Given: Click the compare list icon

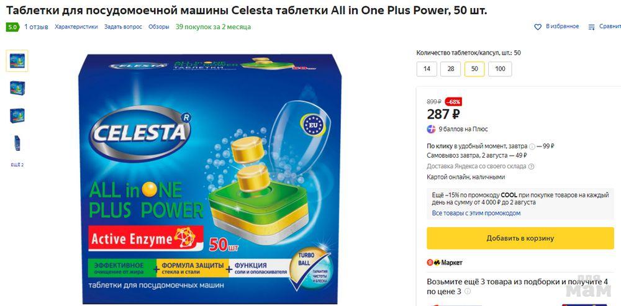Looking at the screenshot, I should pyautogui.click(x=591, y=27).
